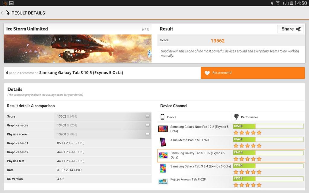Click star rating for Asus Memo Pad
The width and height of the screenshot is (309, 193).
(x=247, y=146)
